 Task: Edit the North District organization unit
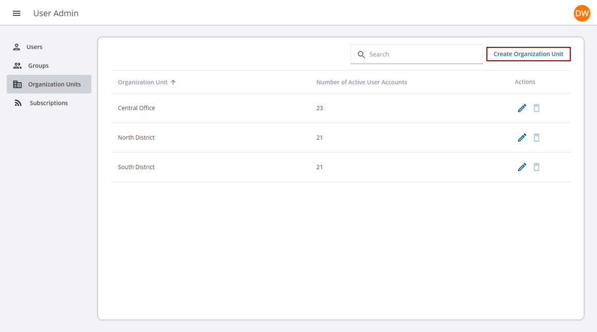[x=522, y=137]
